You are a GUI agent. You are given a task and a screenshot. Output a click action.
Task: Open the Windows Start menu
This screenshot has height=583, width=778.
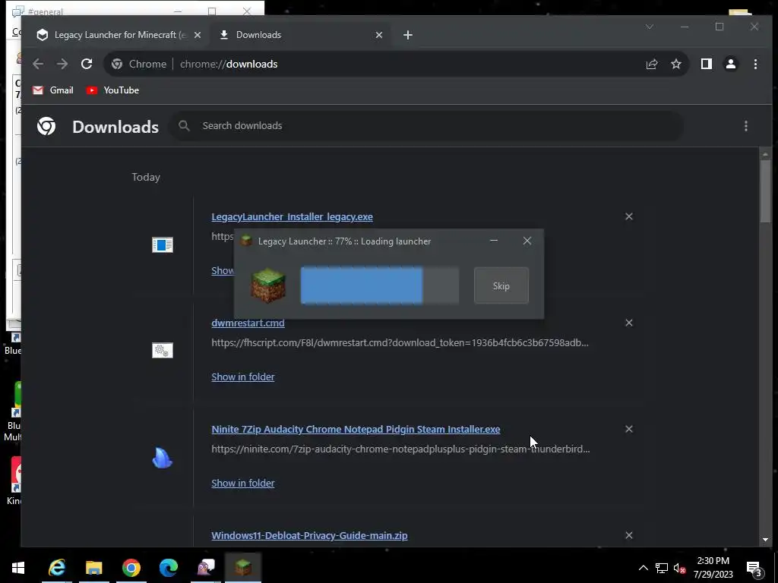click(x=18, y=568)
